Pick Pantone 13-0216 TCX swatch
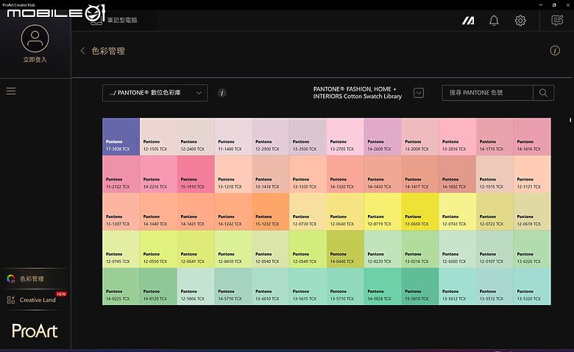This screenshot has height=352, width=574. pyautogui.click(x=420, y=249)
